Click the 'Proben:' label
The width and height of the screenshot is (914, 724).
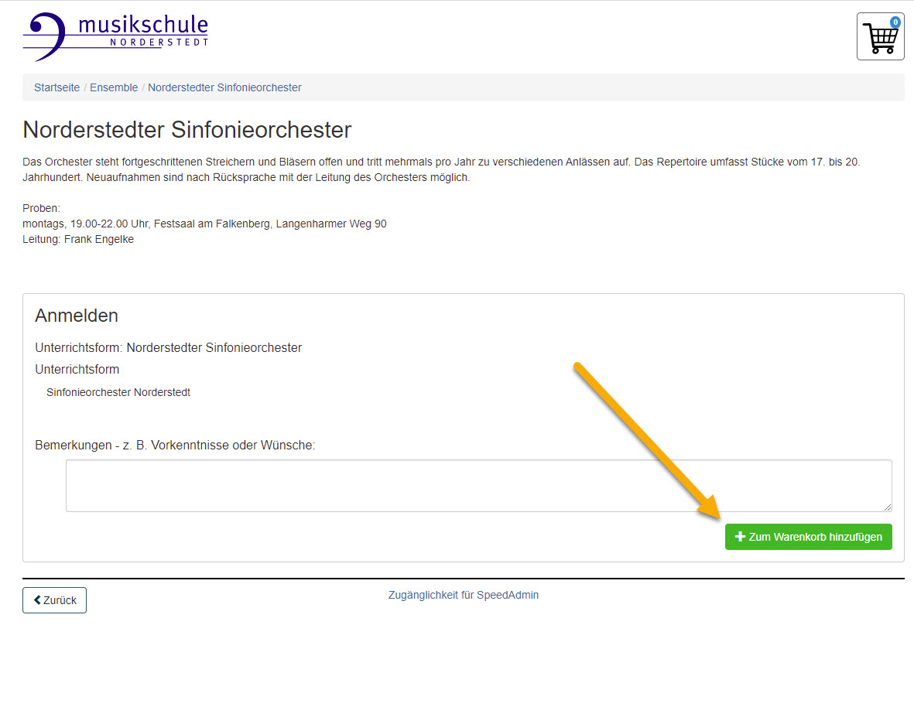(x=41, y=209)
